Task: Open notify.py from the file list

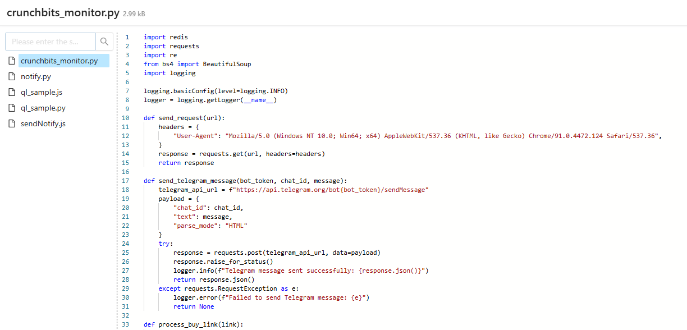Action: click(x=36, y=76)
